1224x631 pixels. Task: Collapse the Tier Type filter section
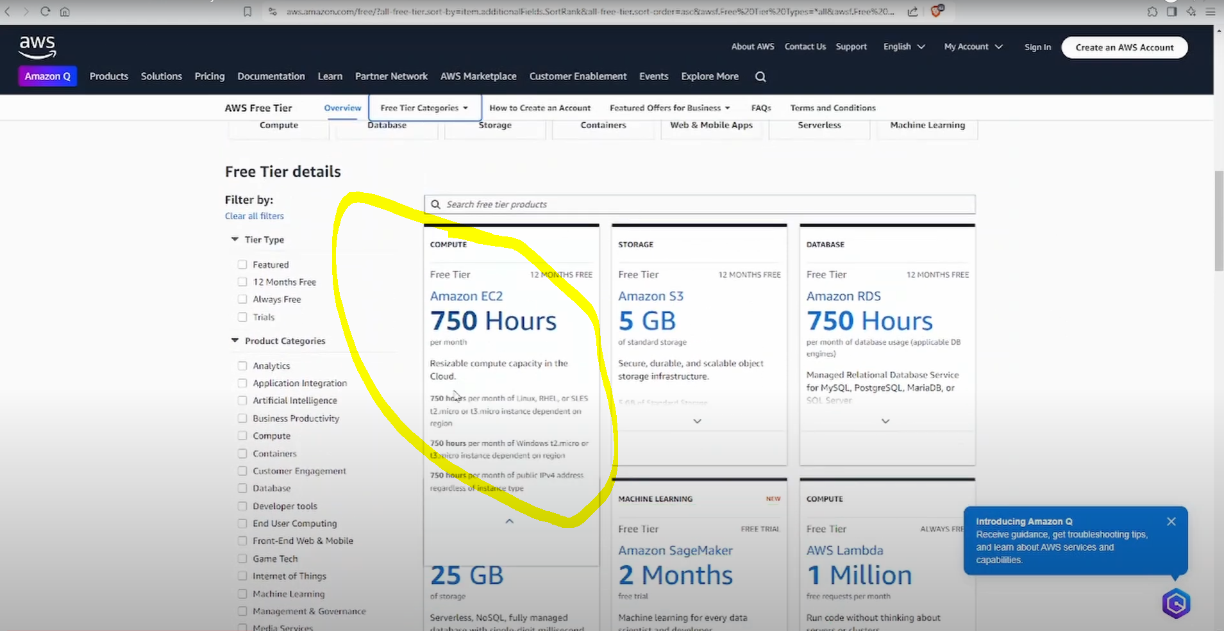235,239
